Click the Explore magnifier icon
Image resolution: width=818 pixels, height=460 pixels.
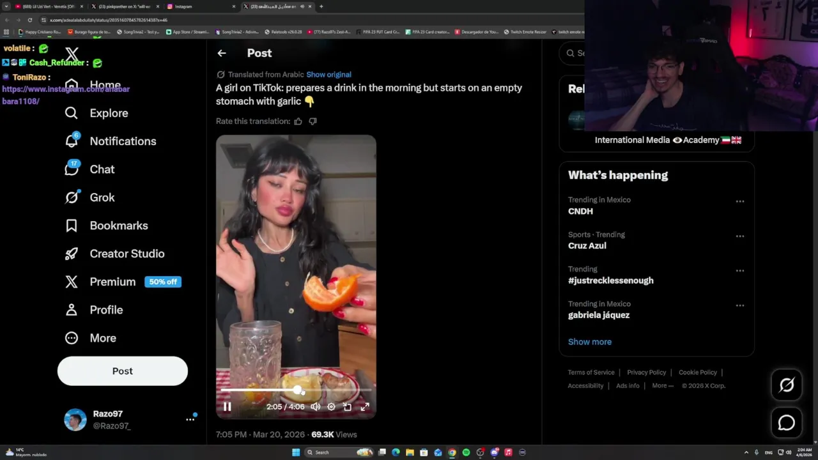72,113
